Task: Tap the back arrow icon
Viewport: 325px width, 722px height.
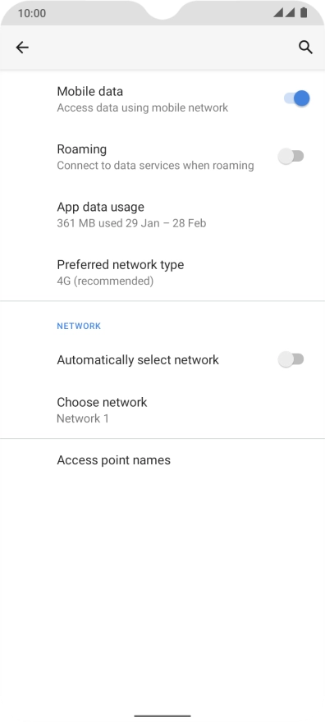Action: [x=22, y=48]
